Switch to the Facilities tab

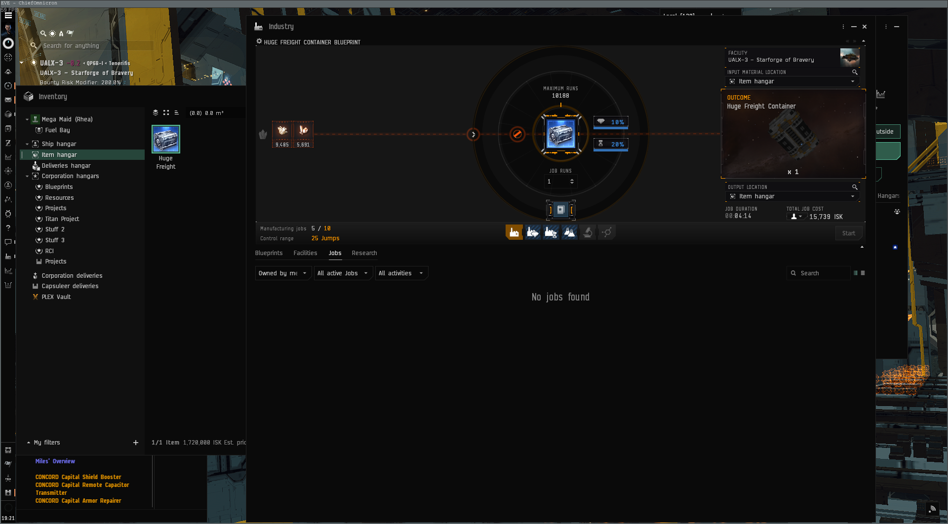[305, 253]
